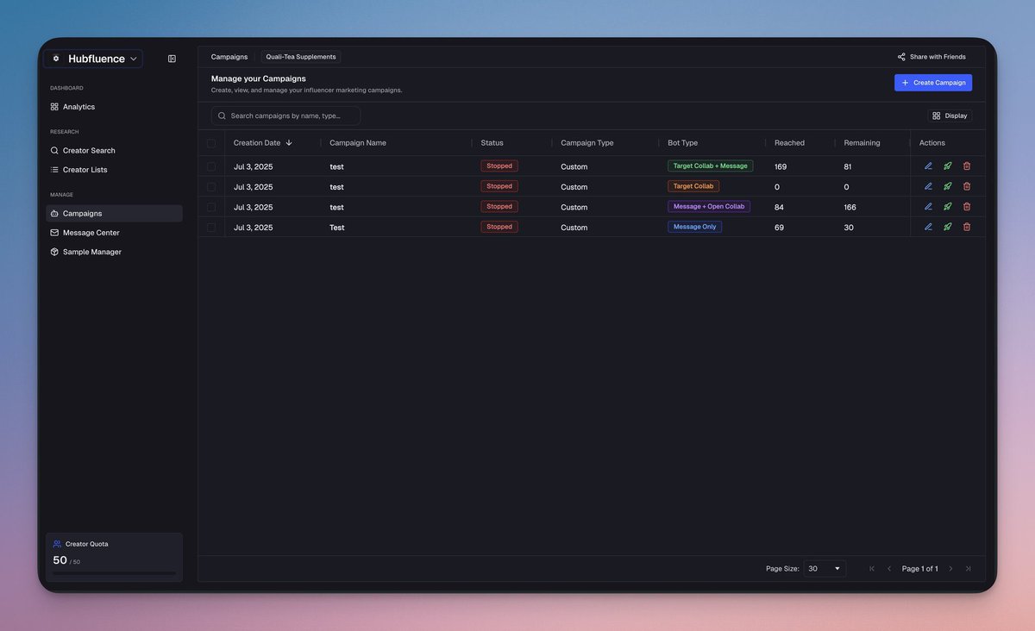Screen dimensions: 1035x631
Task: Delete the campaign with 0 reached
Action: point(966,186)
